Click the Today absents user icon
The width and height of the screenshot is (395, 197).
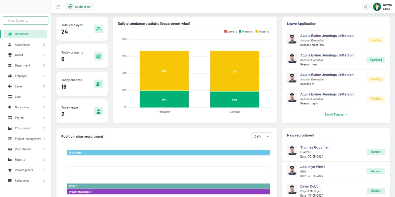point(98,84)
